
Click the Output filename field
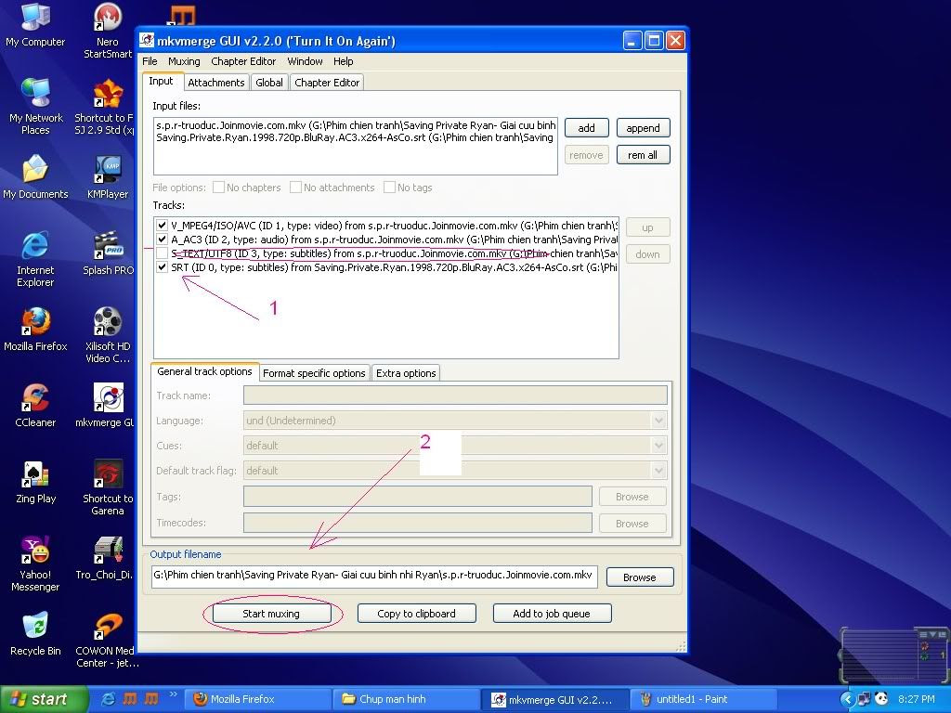[374, 576]
